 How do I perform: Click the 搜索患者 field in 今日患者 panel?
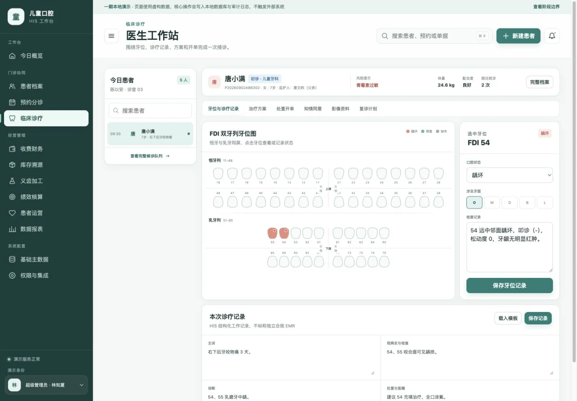[150, 111]
